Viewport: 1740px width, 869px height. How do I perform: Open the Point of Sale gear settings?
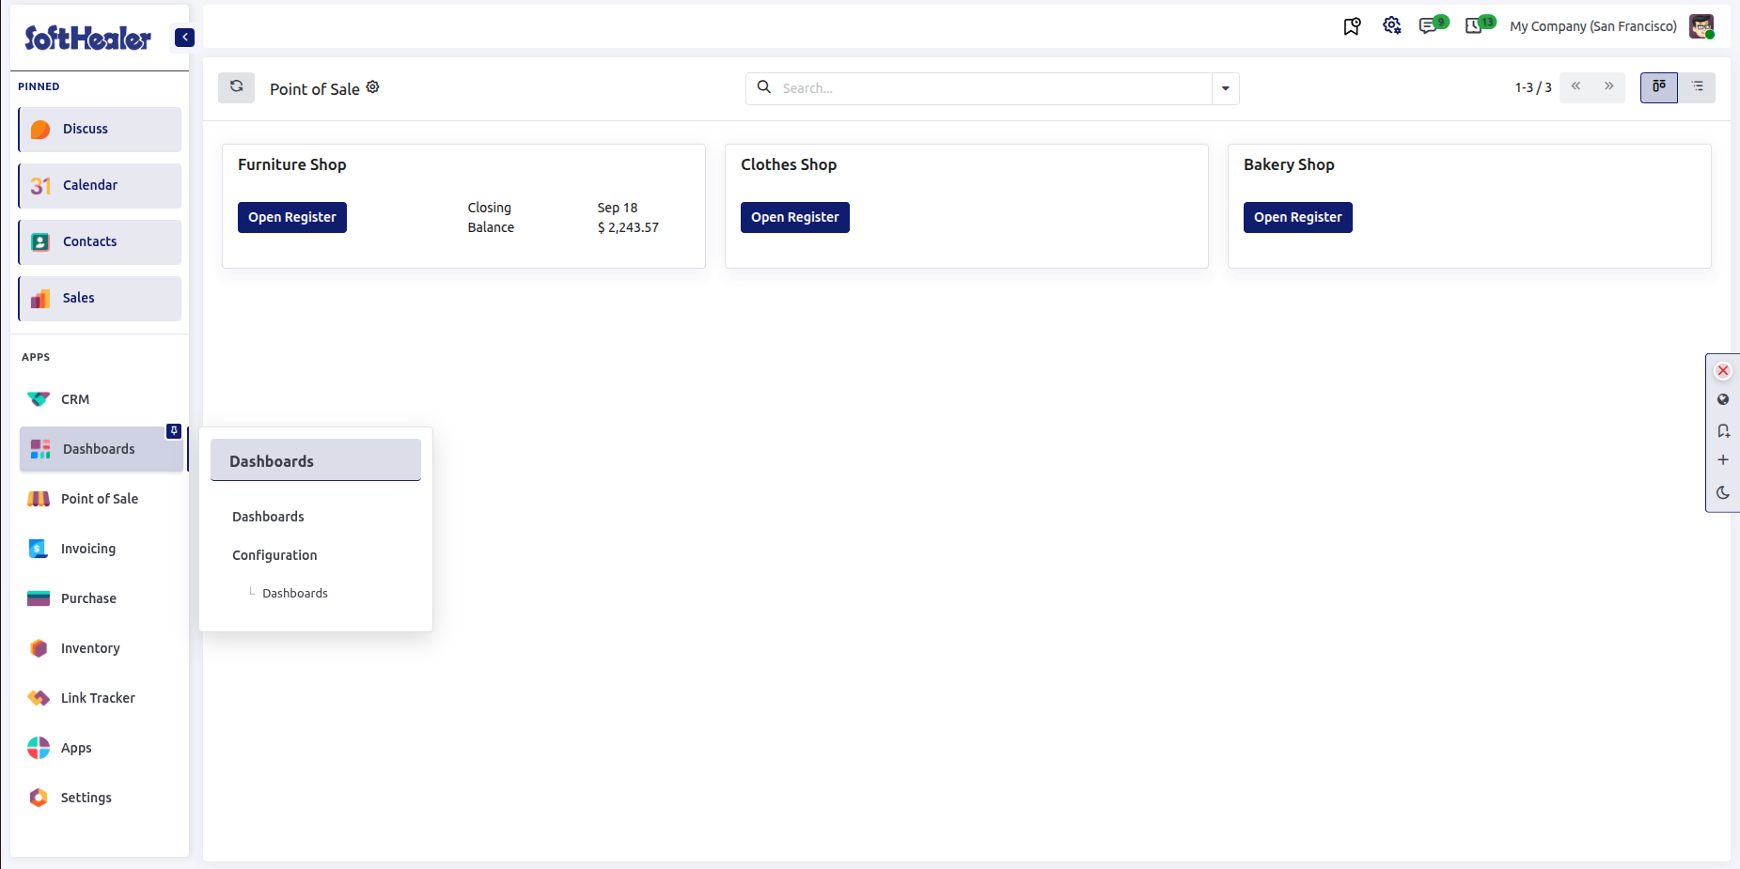coord(373,86)
